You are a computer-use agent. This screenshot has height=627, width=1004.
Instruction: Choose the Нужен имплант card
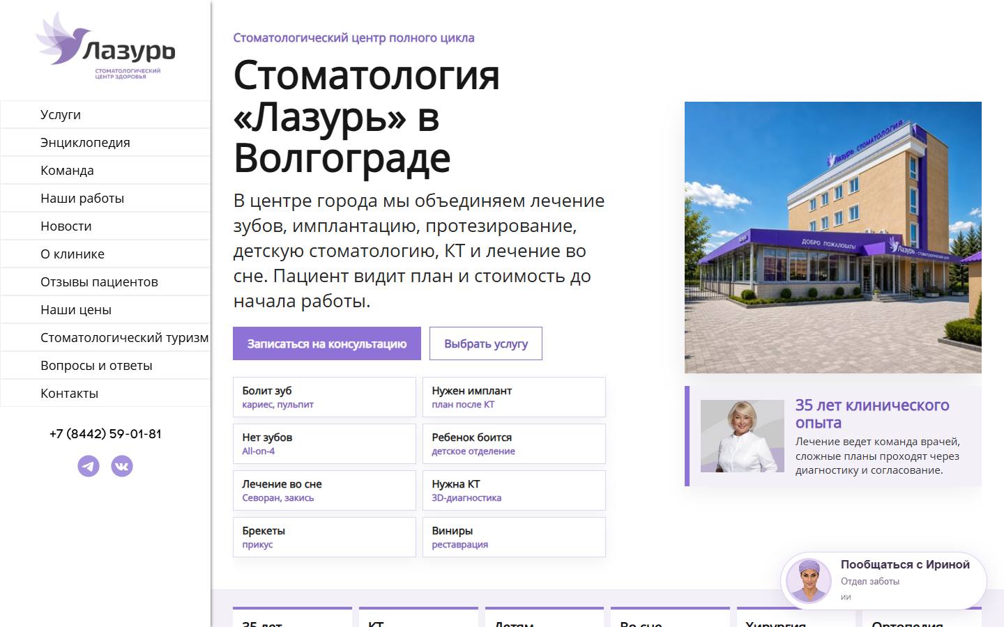pos(514,397)
